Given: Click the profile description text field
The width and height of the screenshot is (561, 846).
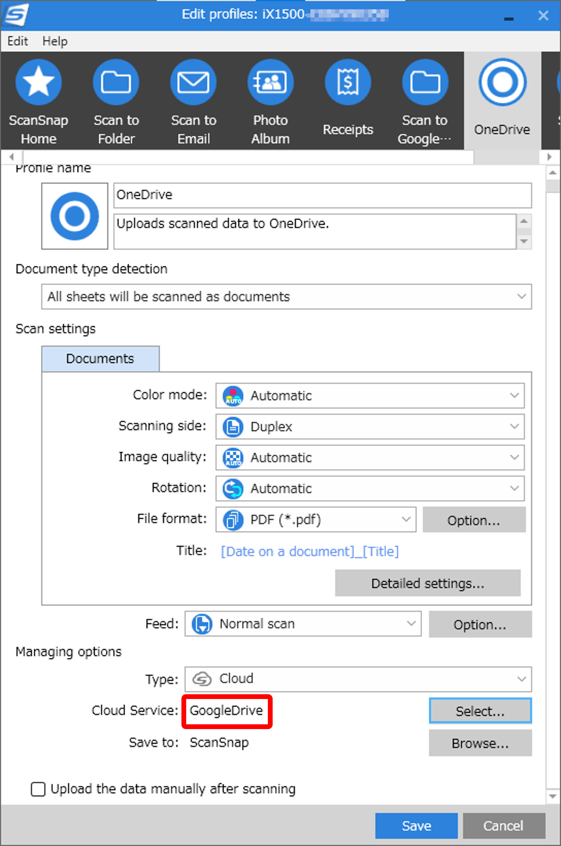Looking at the screenshot, I should (x=315, y=231).
